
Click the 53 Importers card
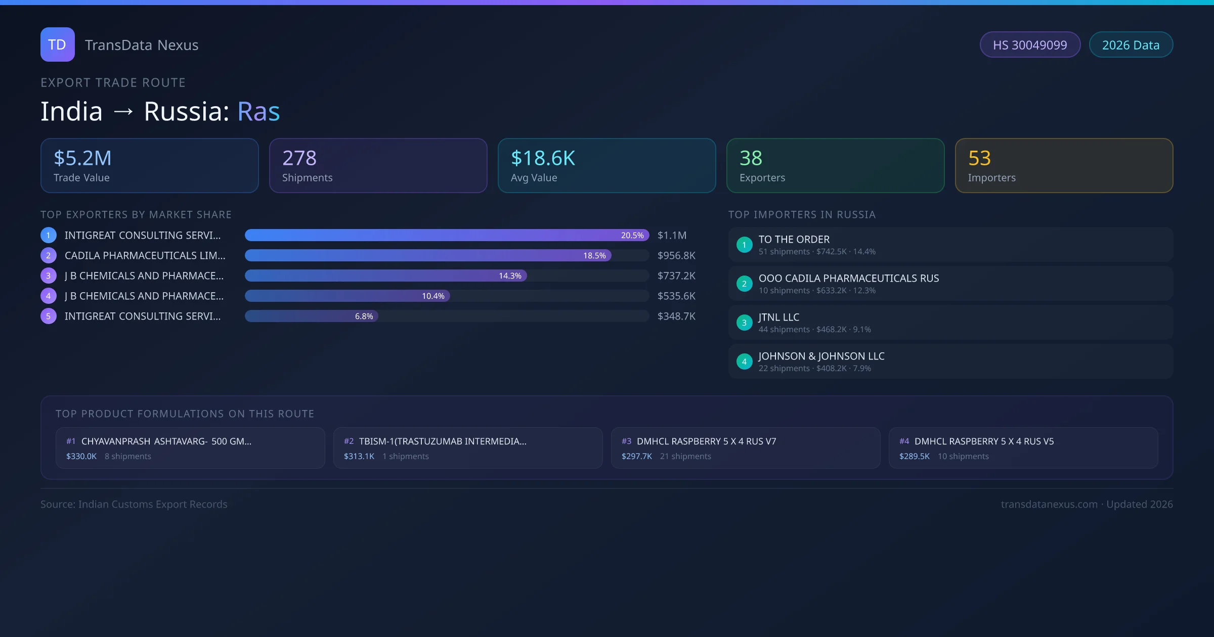tap(1064, 165)
